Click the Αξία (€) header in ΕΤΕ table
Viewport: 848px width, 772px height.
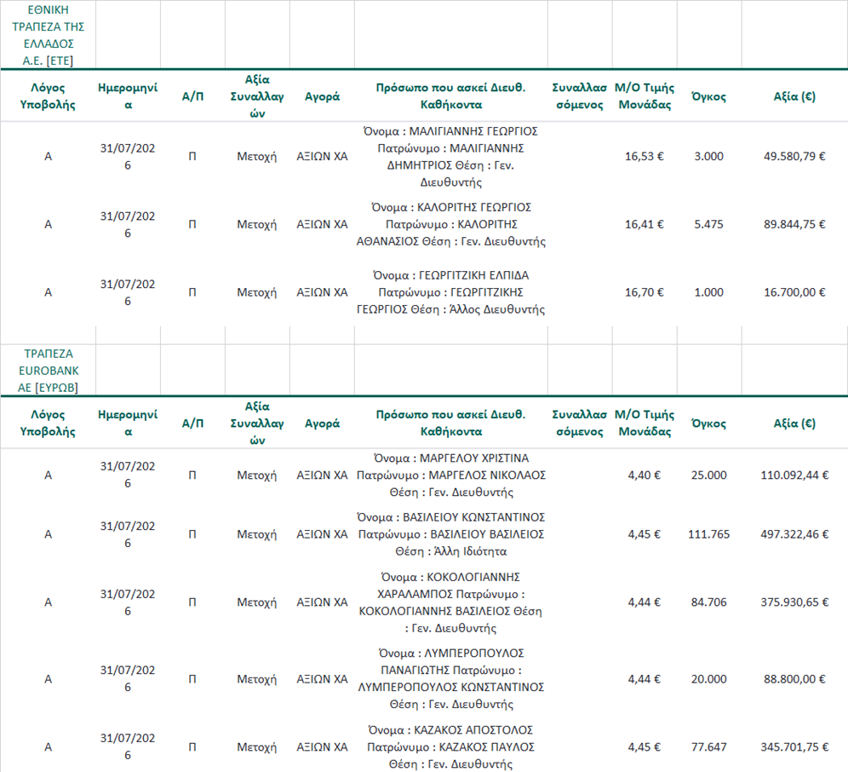coord(794,96)
